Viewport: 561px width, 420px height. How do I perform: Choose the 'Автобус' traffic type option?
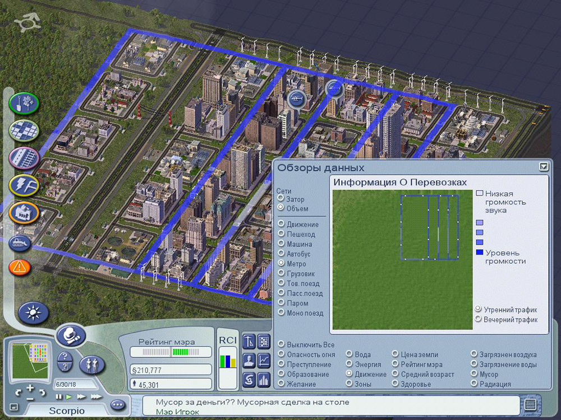[x=280, y=254]
